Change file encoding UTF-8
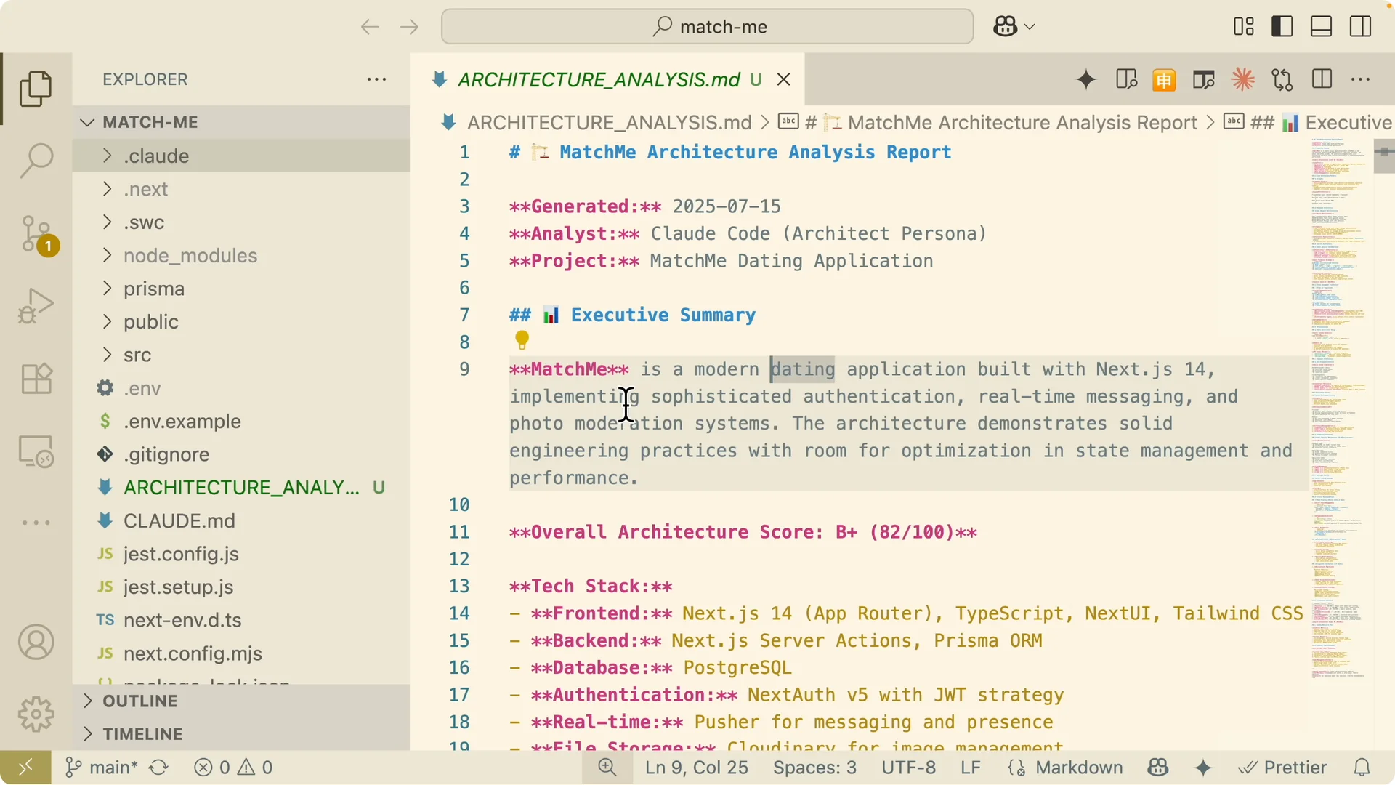Screen dimensions: 1395x785 [909, 768]
